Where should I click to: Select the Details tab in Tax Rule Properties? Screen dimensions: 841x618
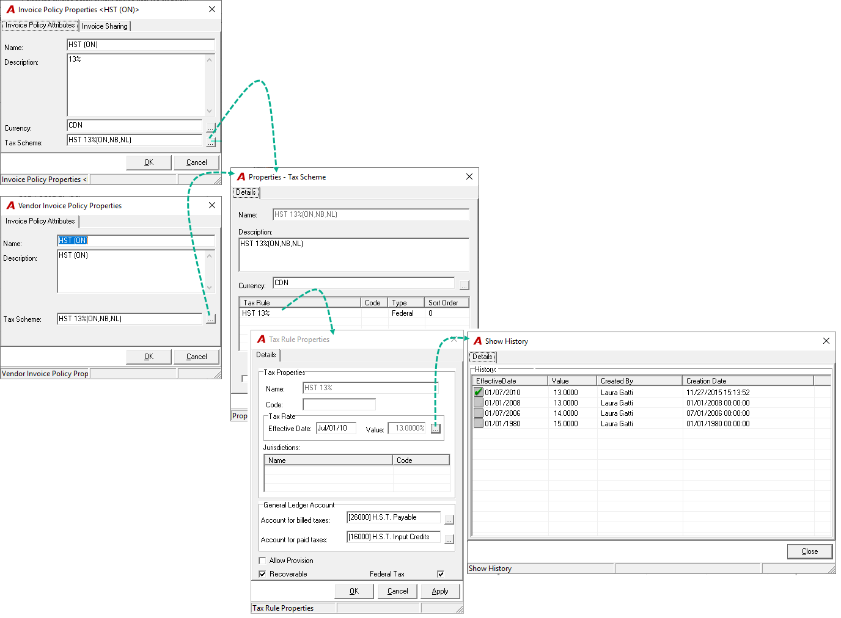pos(266,355)
